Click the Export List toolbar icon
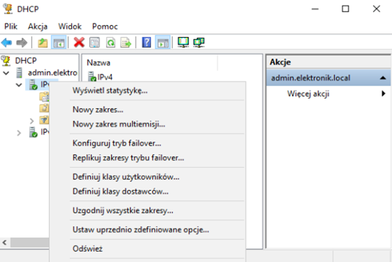The height and width of the screenshot is (262, 392). 126,42
